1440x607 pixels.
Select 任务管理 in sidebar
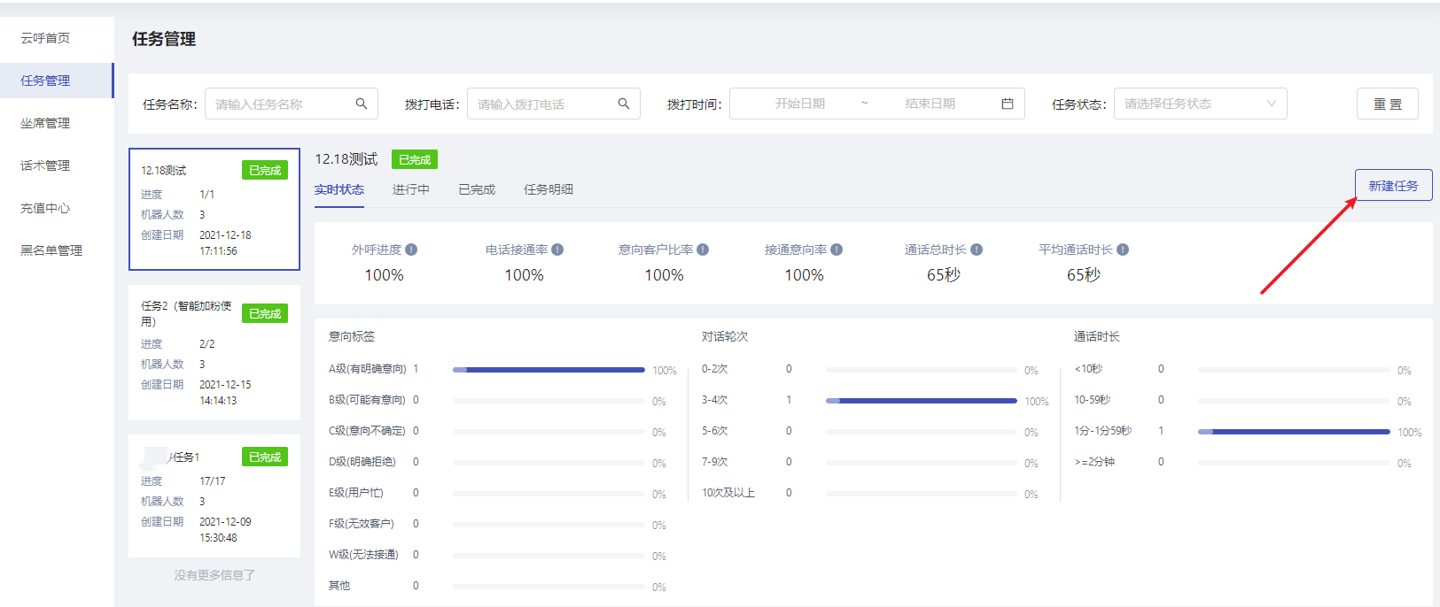pos(57,81)
